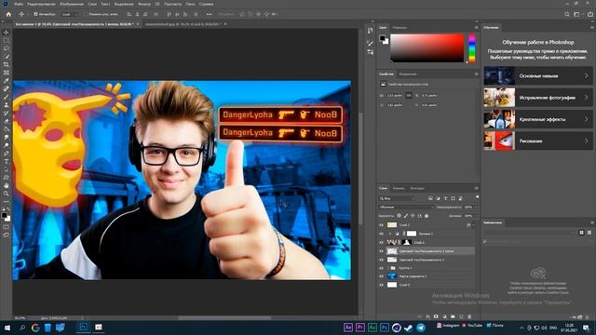Open Google Chrome from the taskbar
This screenshot has width=596, height=335.
point(35,328)
